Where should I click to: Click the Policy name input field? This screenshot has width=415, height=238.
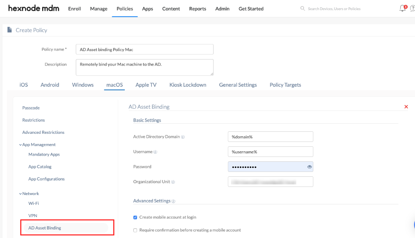(x=145, y=49)
